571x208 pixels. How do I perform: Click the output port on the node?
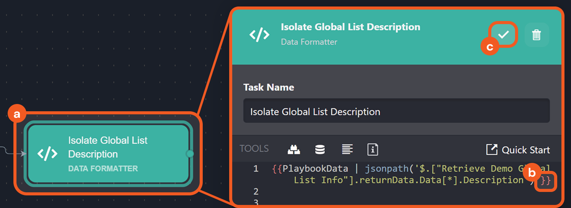(190, 154)
